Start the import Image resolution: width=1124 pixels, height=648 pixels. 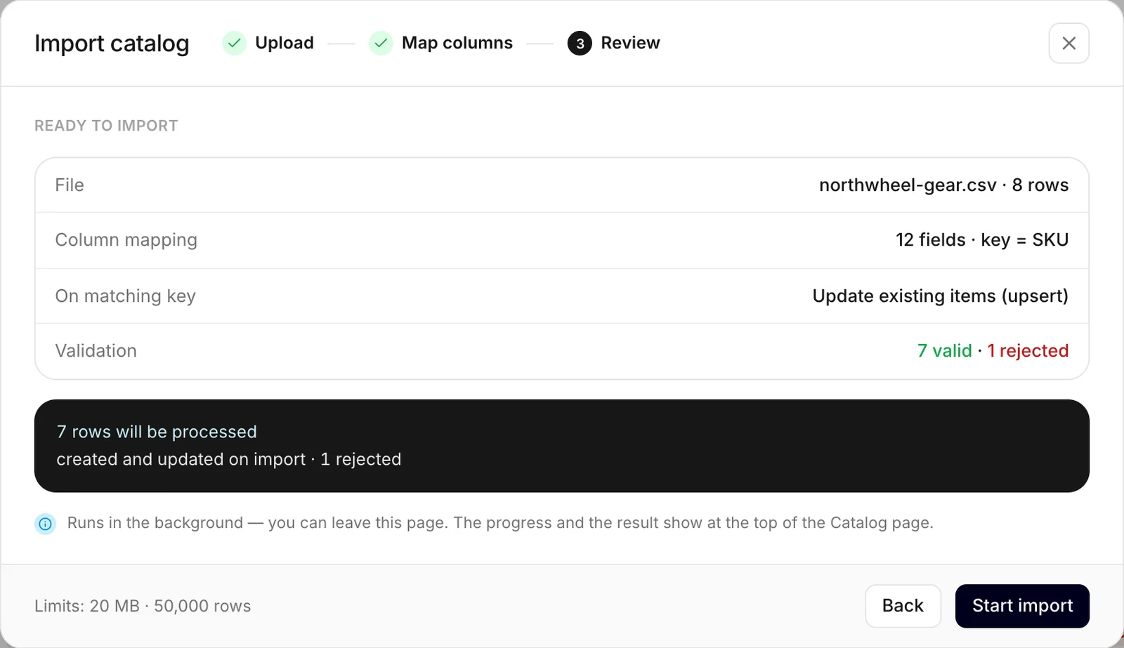(1022, 606)
